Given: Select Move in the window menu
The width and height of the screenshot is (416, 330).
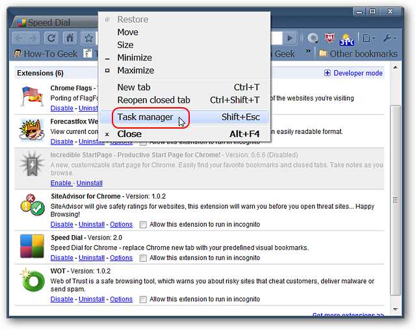Looking at the screenshot, I should (x=185, y=32).
